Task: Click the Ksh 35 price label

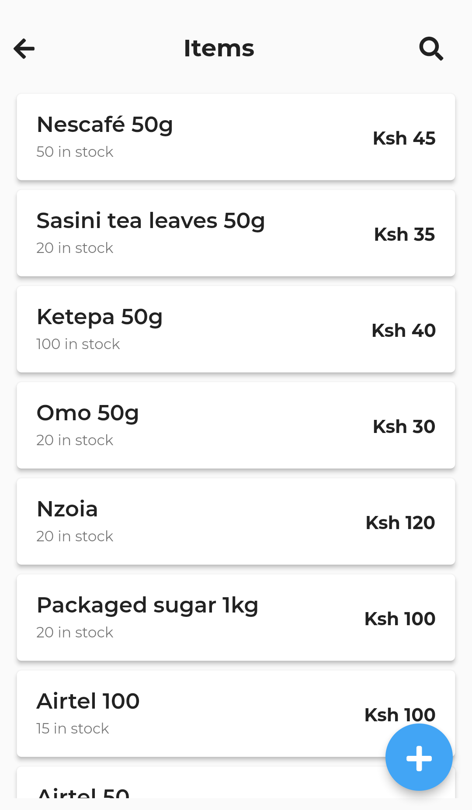Action: click(x=404, y=234)
